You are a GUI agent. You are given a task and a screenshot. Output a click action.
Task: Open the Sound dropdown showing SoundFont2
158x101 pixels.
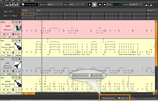(135, 4)
